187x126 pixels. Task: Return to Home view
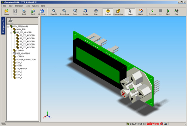tap(141, 12)
